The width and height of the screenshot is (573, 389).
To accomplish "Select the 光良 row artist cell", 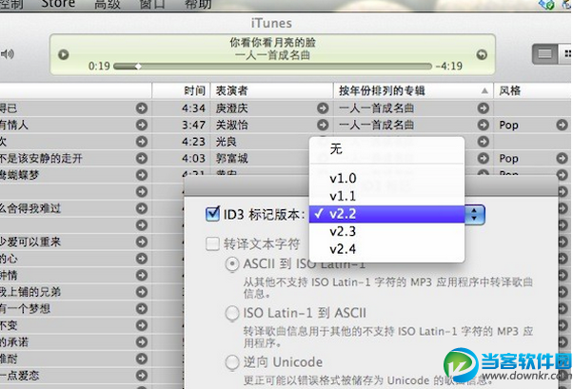I will tap(226, 142).
